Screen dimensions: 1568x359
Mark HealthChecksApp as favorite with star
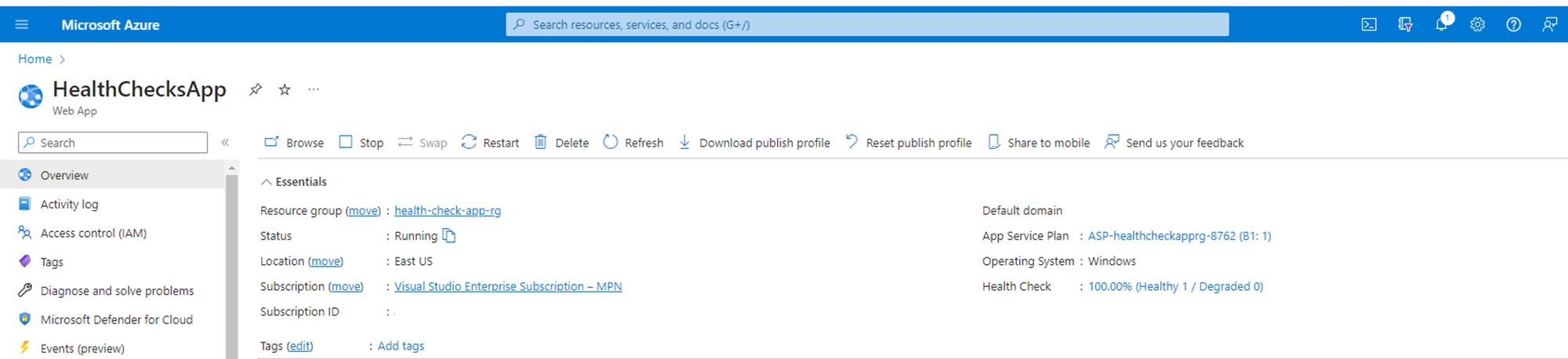pos(285,89)
